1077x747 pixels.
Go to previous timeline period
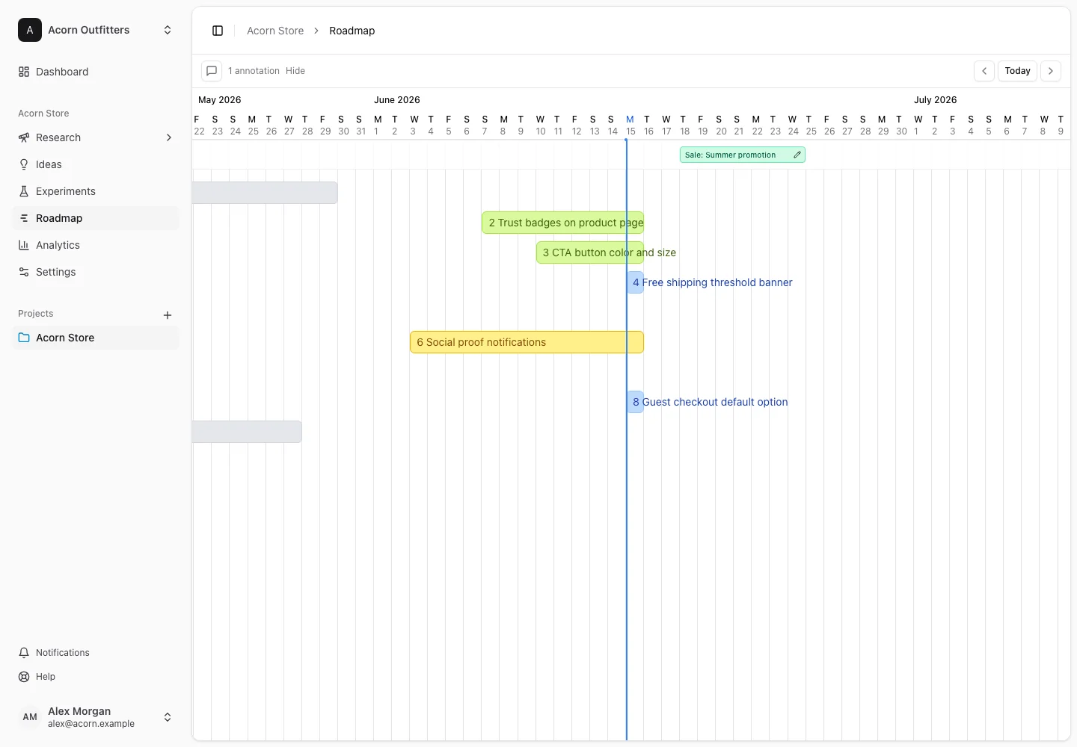point(984,71)
